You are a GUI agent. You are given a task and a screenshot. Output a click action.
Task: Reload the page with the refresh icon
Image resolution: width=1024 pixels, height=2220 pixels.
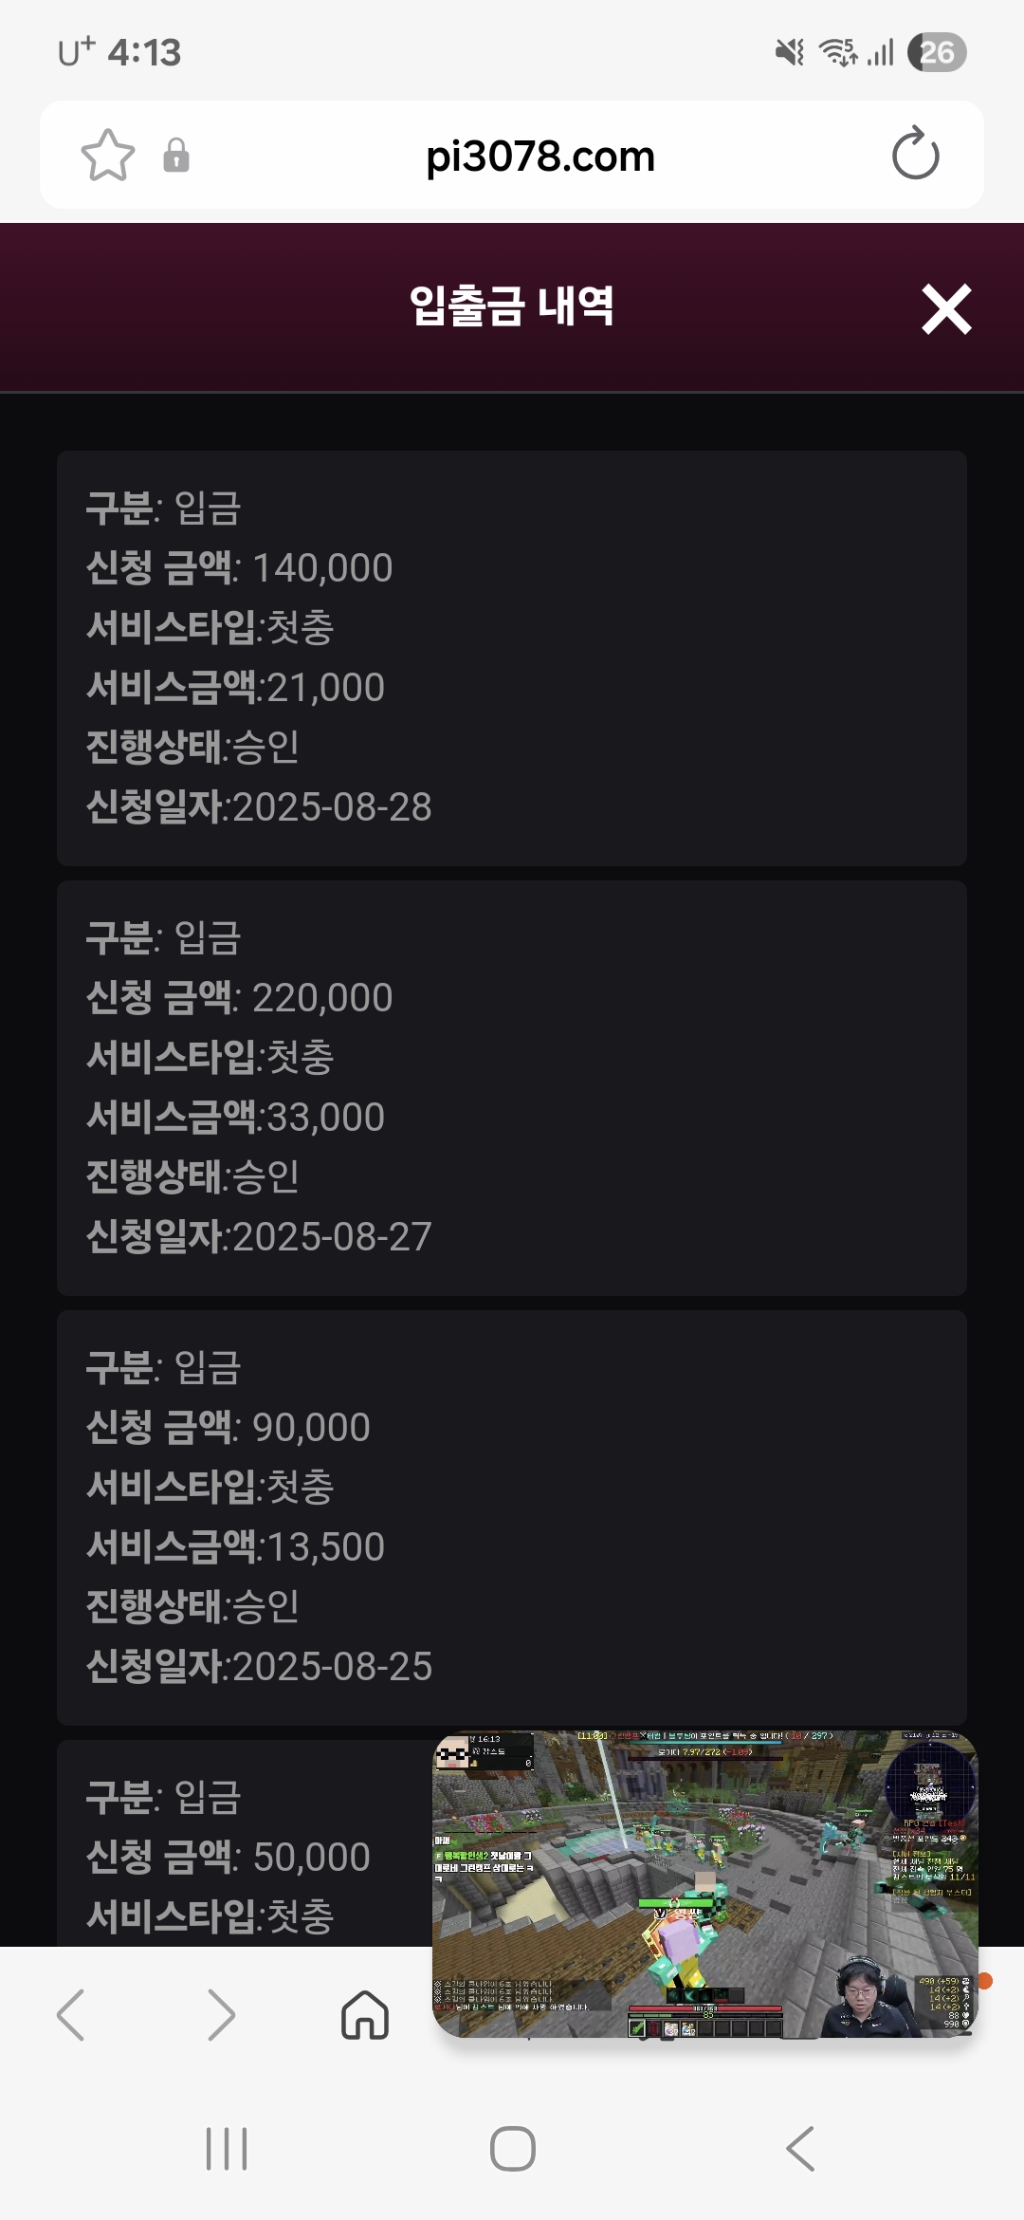pyautogui.click(x=915, y=156)
